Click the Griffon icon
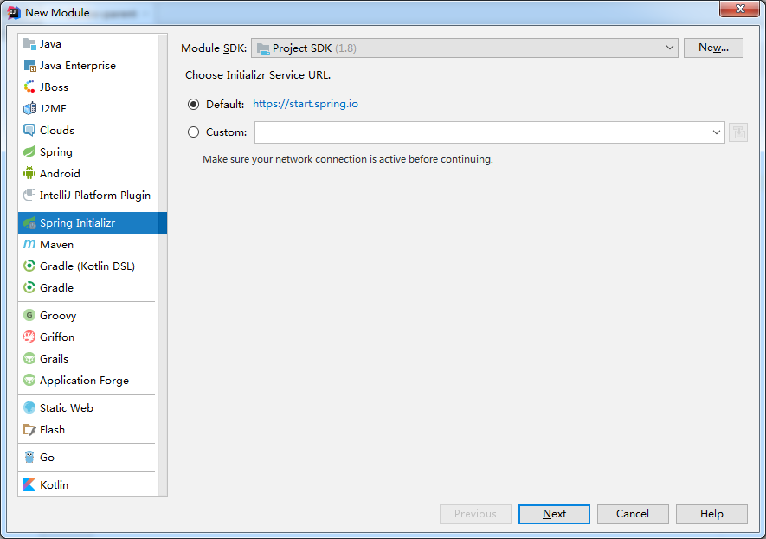The height and width of the screenshot is (539, 766). pos(29,337)
